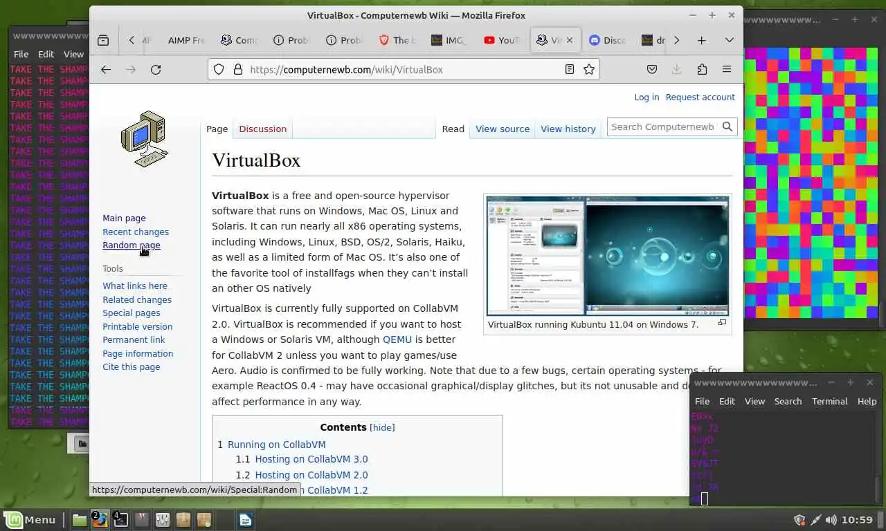The height and width of the screenshot is (531, 886).
Task: Open the Recent changes sidebar link
Action: (x=136, y=232)
